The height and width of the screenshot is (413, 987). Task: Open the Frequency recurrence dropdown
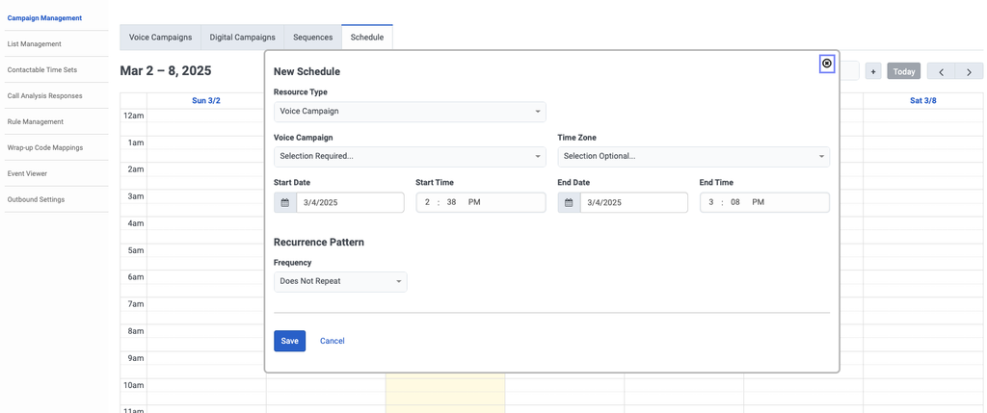pyautogui.click(x=340, y=281)
